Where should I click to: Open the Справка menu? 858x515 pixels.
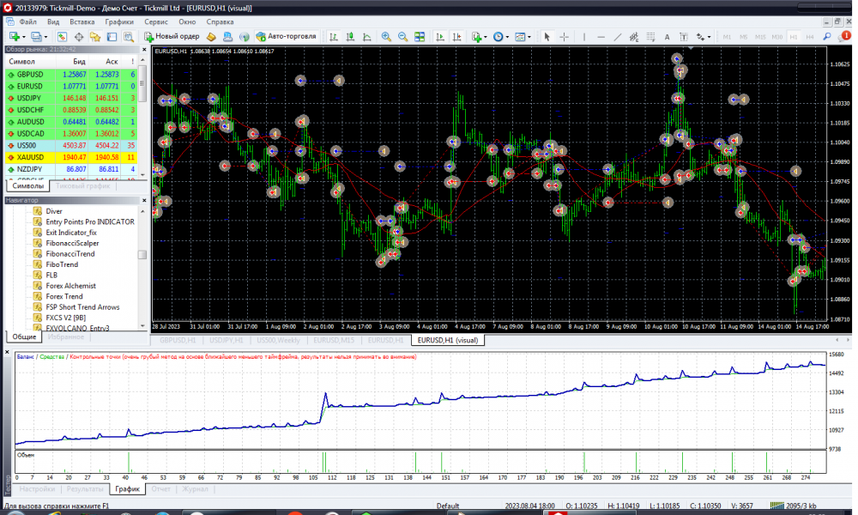pos(220,22)
